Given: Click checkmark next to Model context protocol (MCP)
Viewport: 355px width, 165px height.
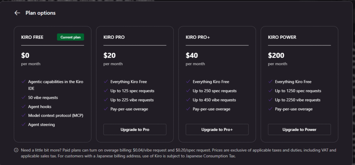Looking at the screenshot, I should [x=24, y=115].
